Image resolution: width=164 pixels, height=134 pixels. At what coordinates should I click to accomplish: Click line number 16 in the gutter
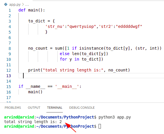pyautogui.click(x=9, y=92)
